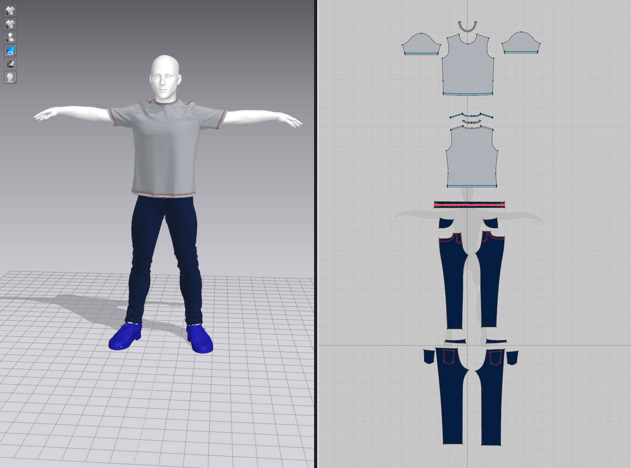This screenshot has height=468, width=631.
Task: Select red back pocket outline on right back leg
Action: pyautogui.click(x=496, y=358)
